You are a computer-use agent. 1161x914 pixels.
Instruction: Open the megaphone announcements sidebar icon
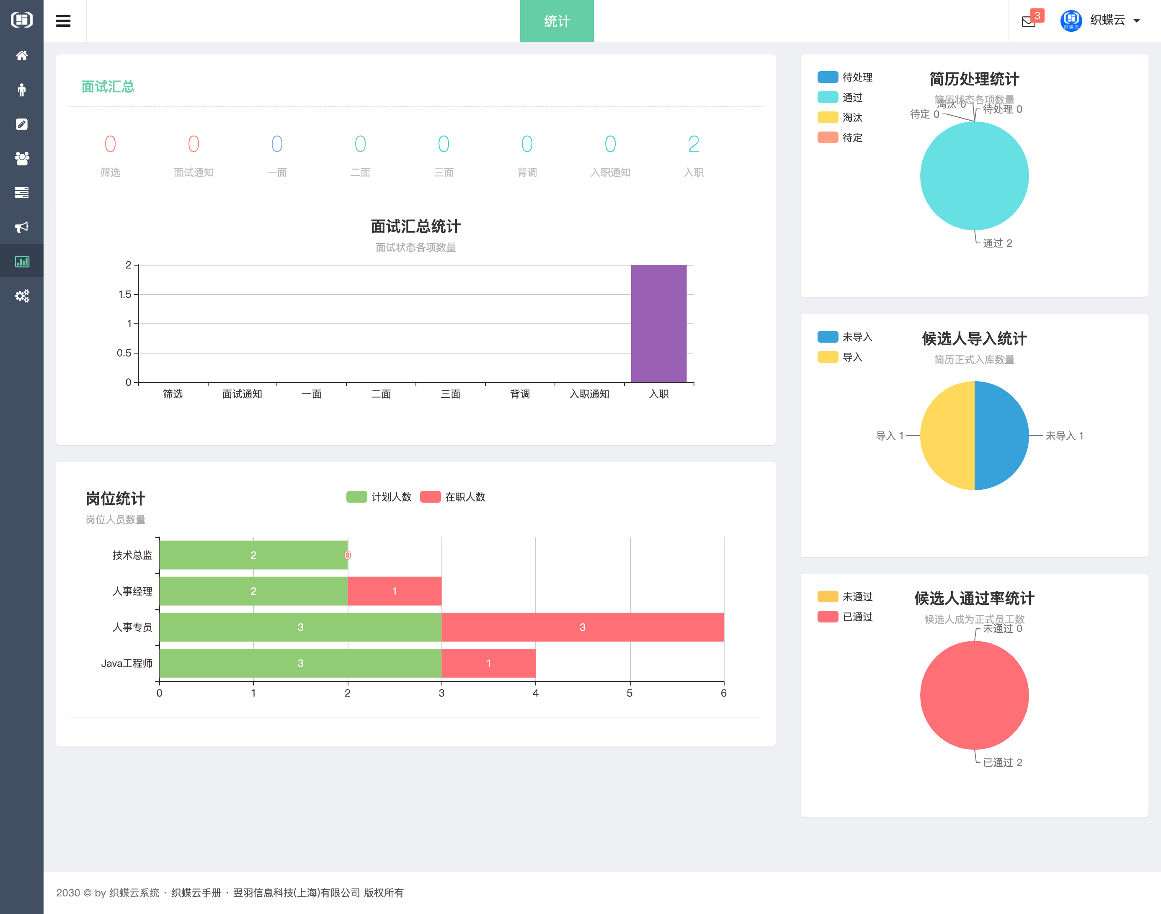pos(21,227)
